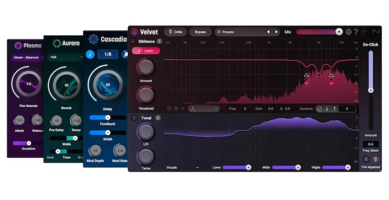Open Velvet settings gear icon
389x200 pixels.
coord(348,32)
